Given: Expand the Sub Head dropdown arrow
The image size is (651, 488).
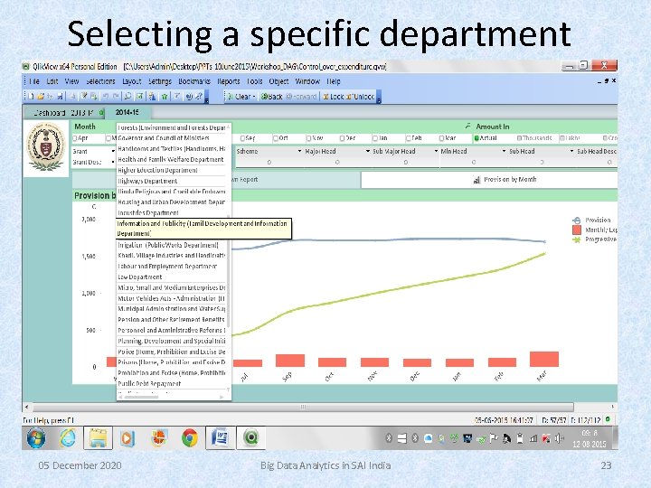Looking at the screenshot, I should [572, 152].
